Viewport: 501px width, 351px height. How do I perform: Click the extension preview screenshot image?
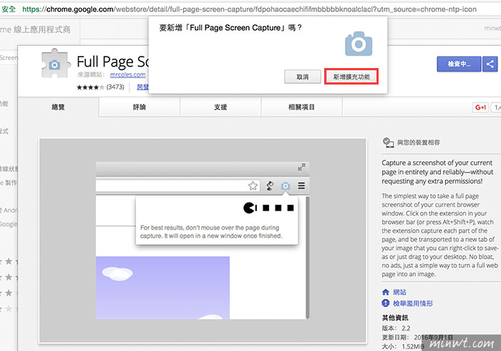[x=203, y=241]
